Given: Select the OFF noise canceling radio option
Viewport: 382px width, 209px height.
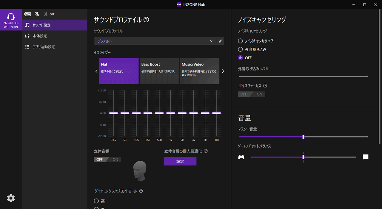Looking at the screenshot, I should click(x=245, y=58).
